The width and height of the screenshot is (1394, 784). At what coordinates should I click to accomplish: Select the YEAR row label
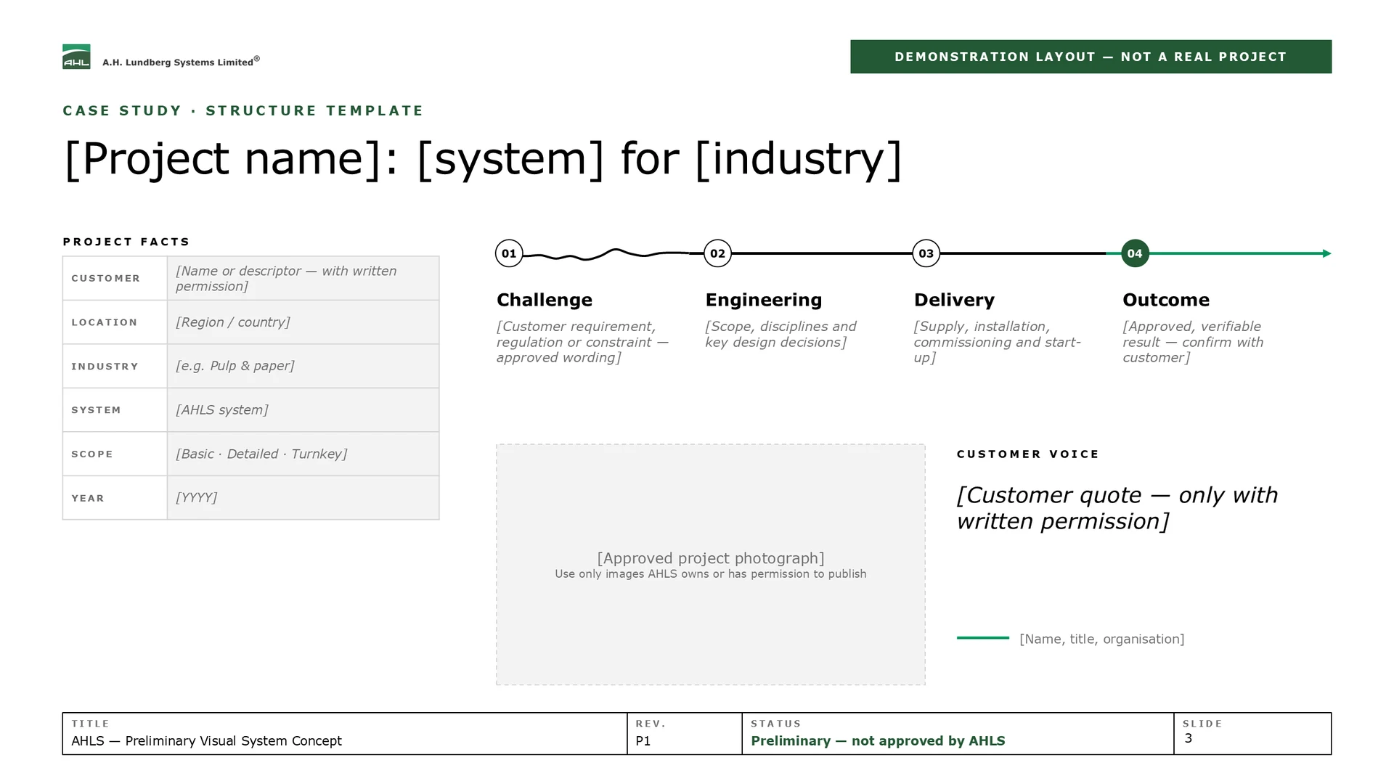[x=88, y=498]
